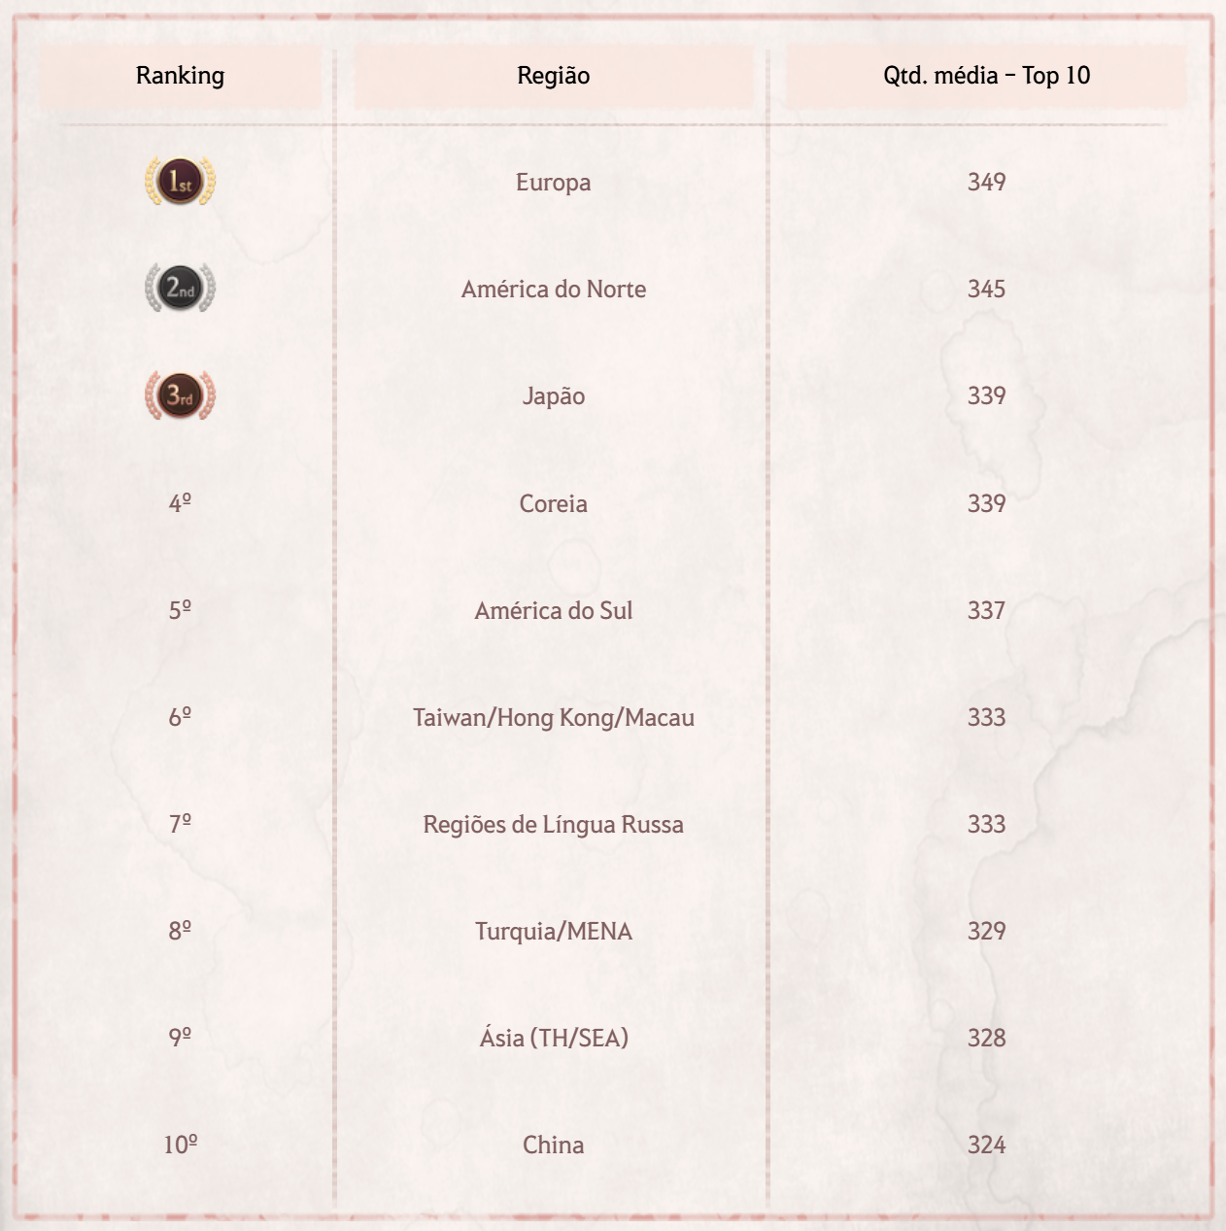Click Europa's average value 349
Screen dimensions: 1226x1231
(x=986, y=182)
